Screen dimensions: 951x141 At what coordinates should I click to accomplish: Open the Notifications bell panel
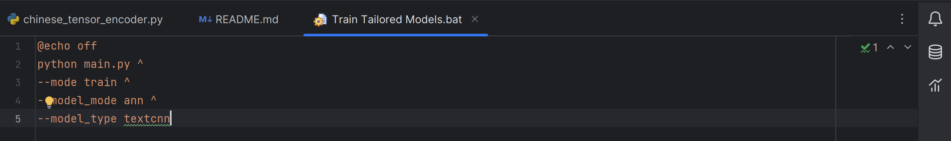tap(935, 19)
